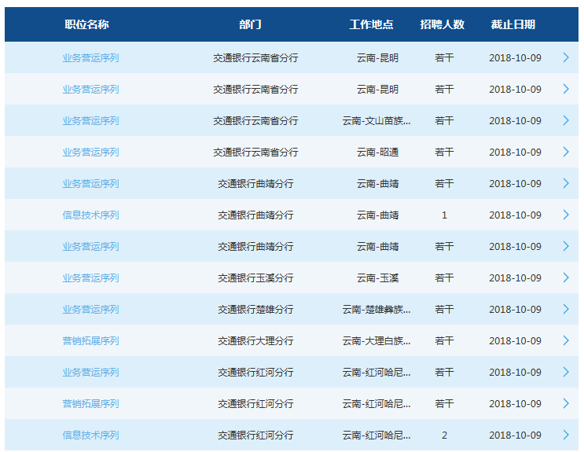This screenshot has width=584, height=452.
Task: Open 业务营运序列 link for 交通银行楚雄分行
Action: 90,309
